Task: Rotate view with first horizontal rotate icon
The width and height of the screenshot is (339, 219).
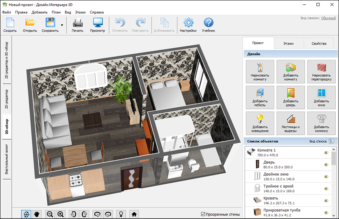Action: point(97,214)
